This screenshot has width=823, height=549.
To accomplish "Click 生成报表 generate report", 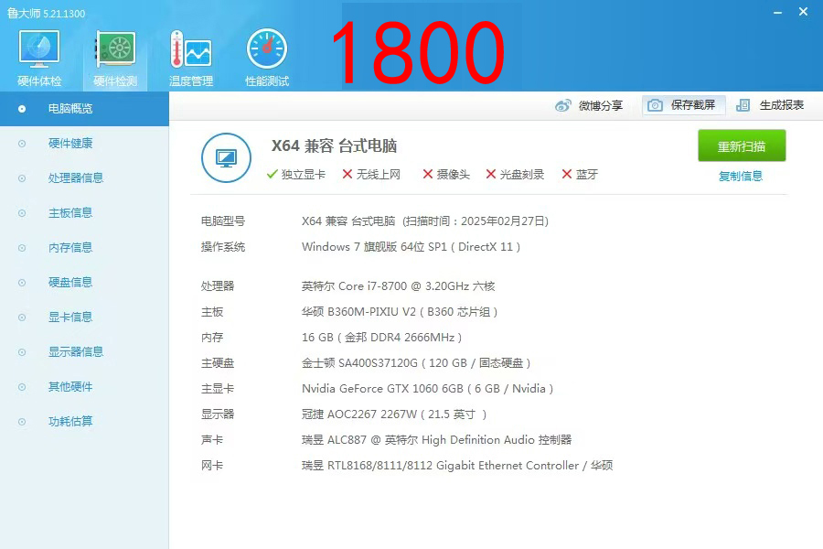I will [782, 105].
